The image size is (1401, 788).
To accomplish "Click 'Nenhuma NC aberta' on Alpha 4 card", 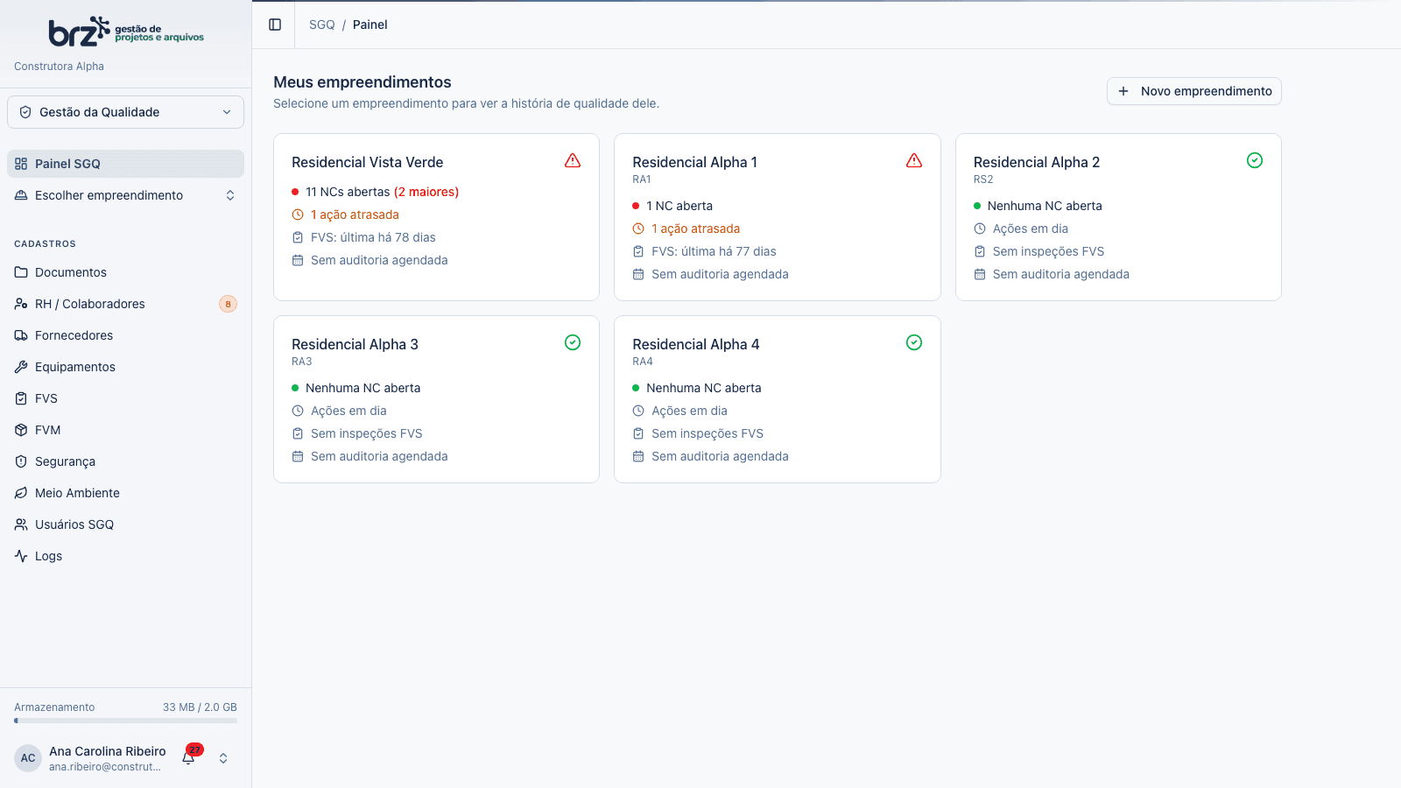I will [x=704, y=388].
